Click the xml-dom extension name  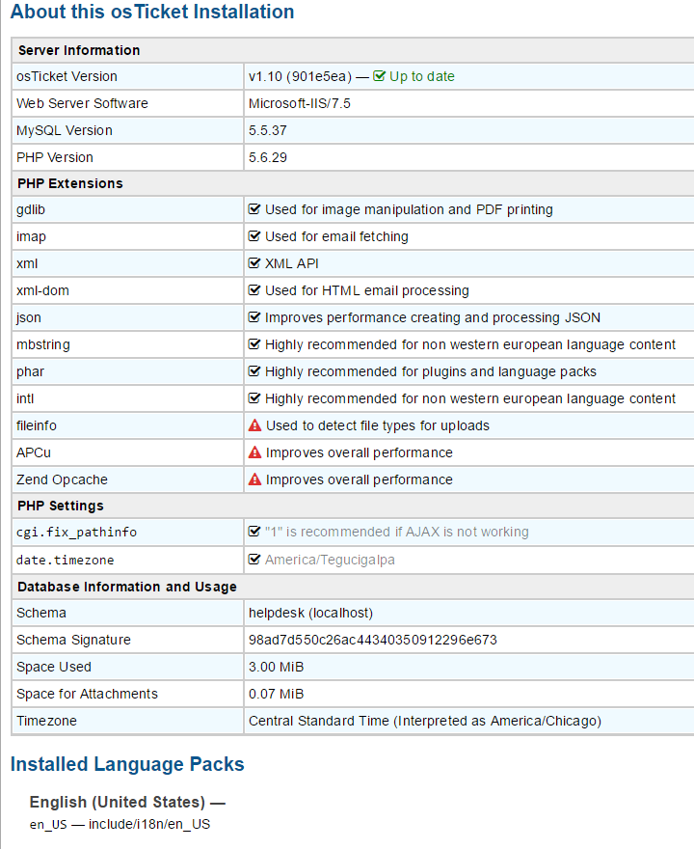[42, 290]
